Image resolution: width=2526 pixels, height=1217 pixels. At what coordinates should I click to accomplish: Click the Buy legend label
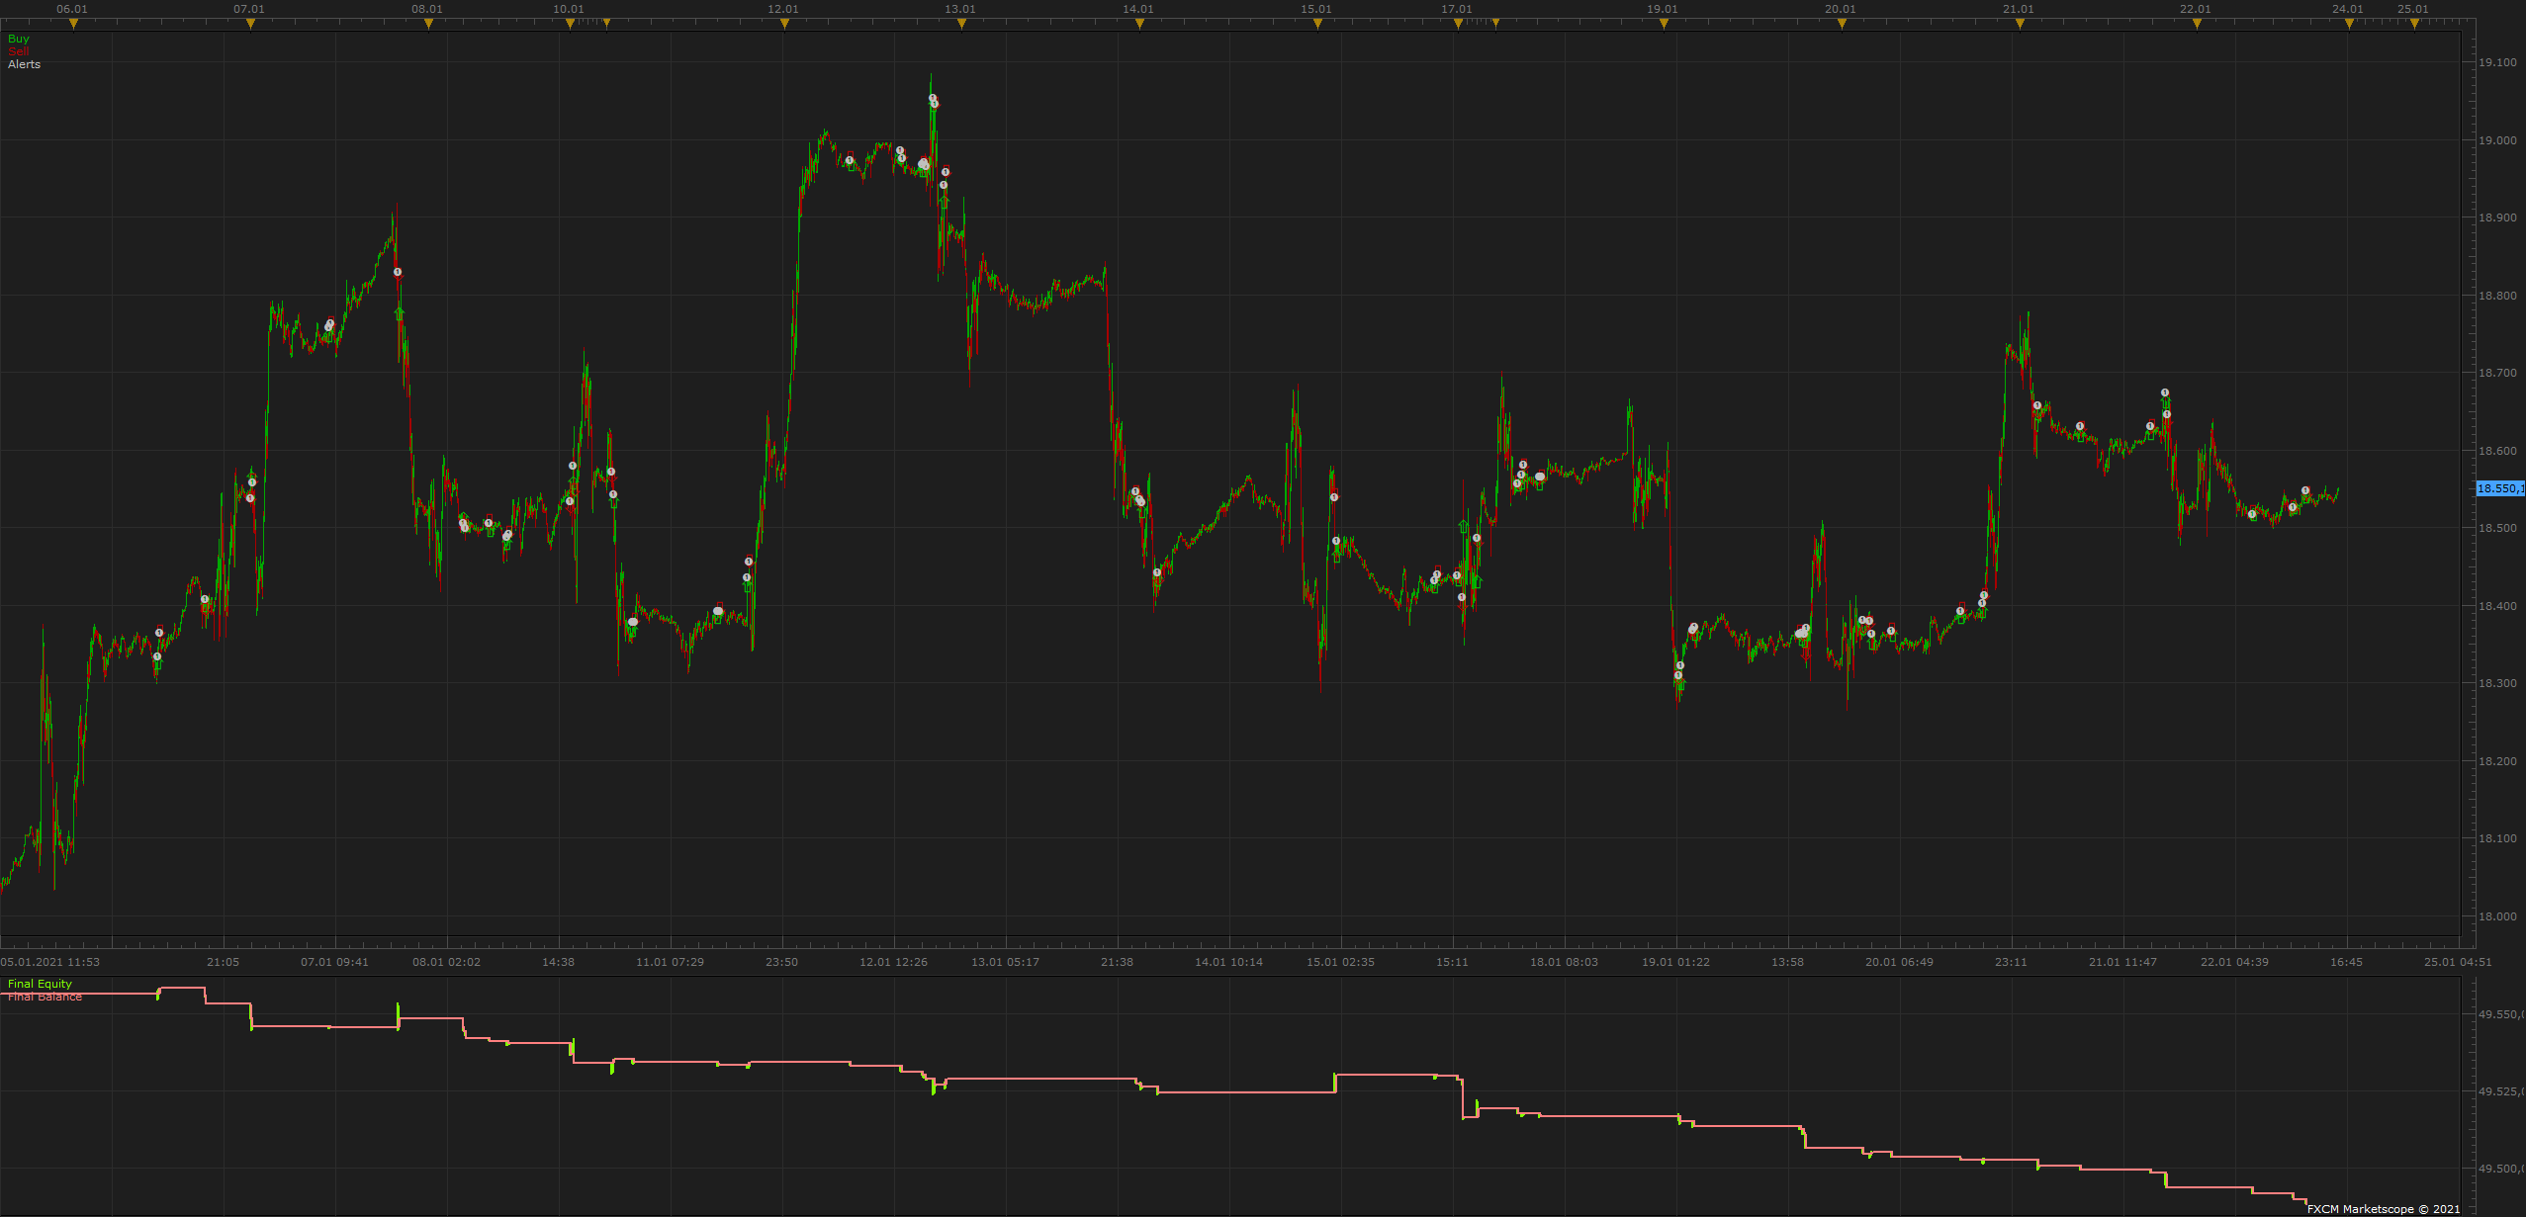[19, 39]
